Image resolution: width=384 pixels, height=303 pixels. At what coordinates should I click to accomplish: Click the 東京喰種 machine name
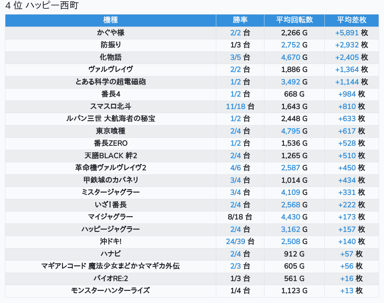pos(110,131)
